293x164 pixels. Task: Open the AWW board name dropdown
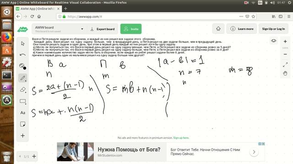point(59,29)
